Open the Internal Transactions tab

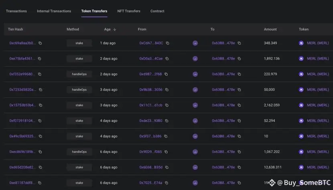(x=54, y=11)
